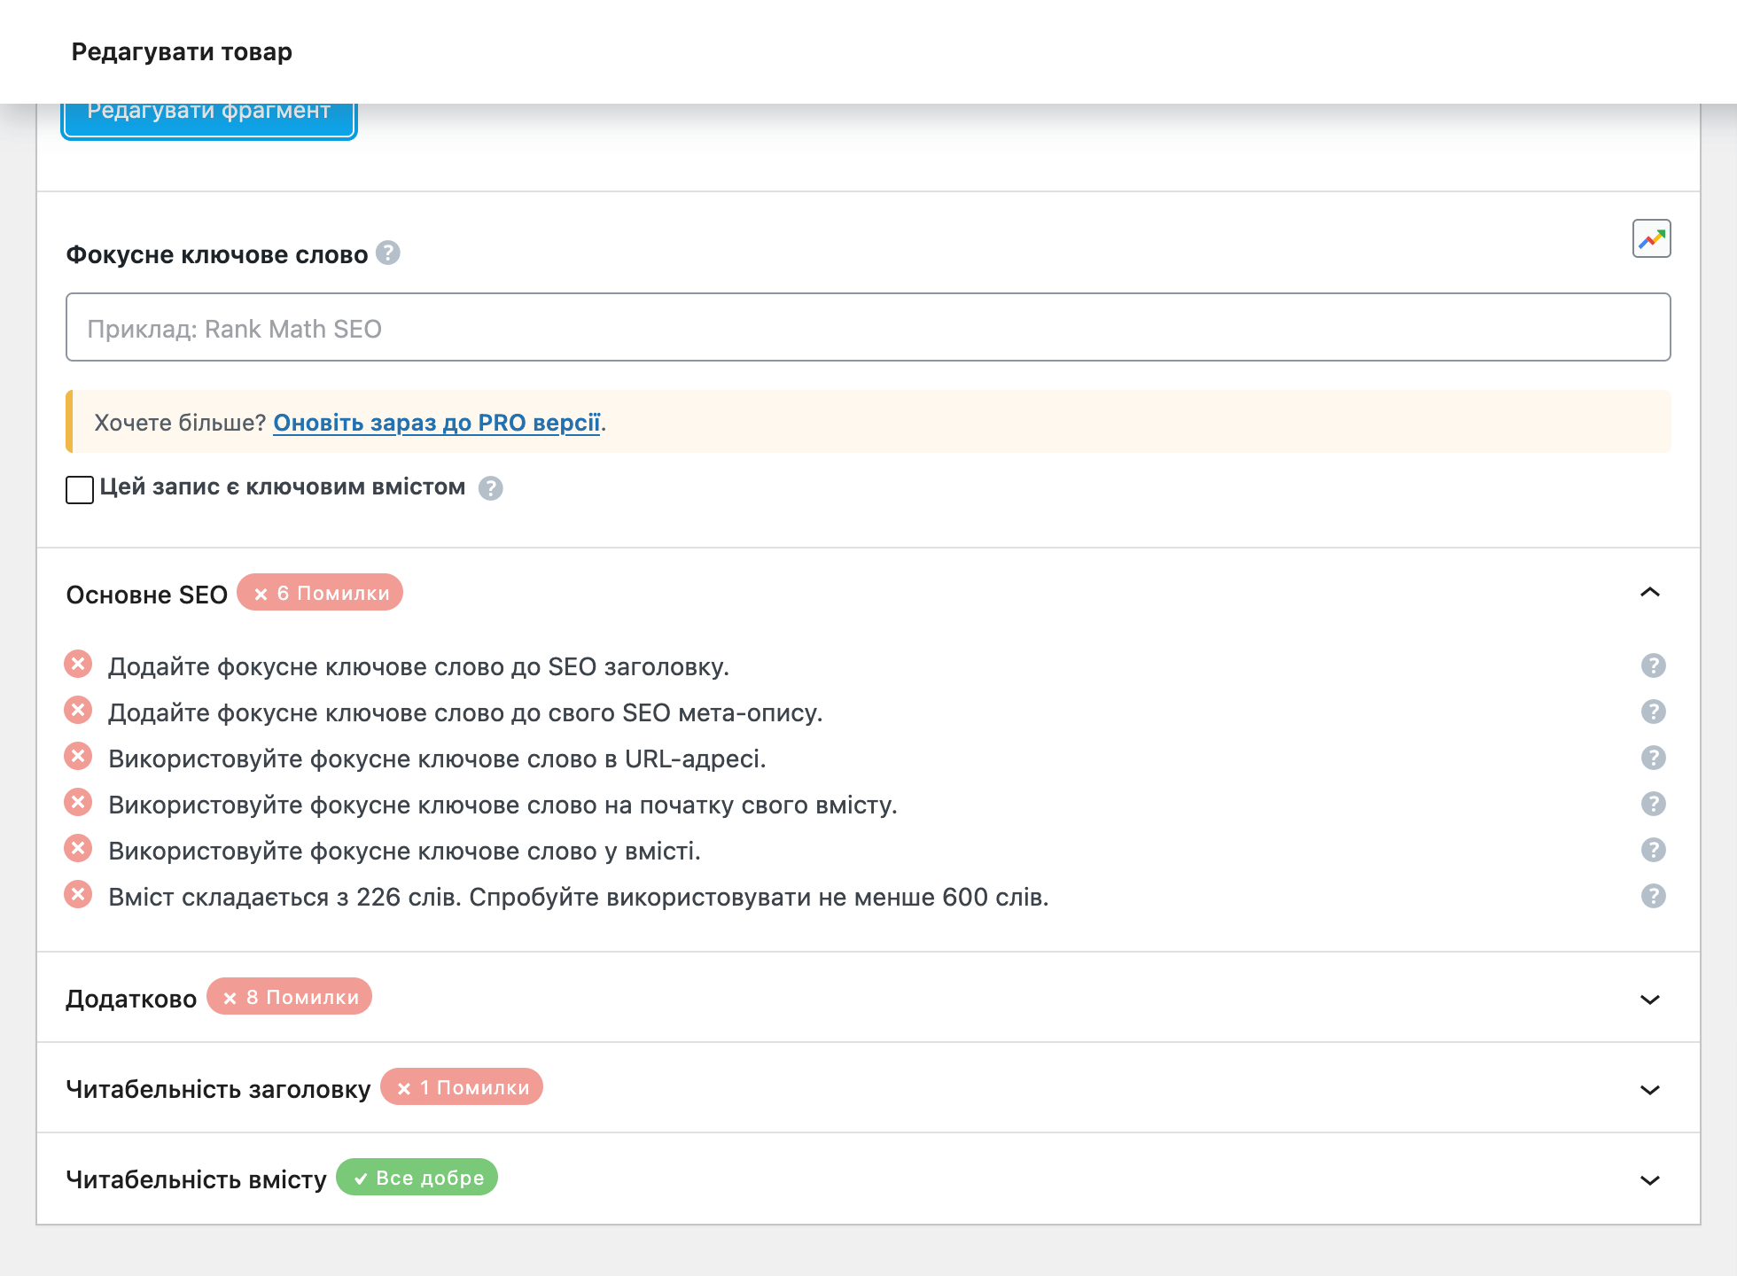
Task: Click 'Читабельність заголовку' section title
Action: tap(218, 1089)
